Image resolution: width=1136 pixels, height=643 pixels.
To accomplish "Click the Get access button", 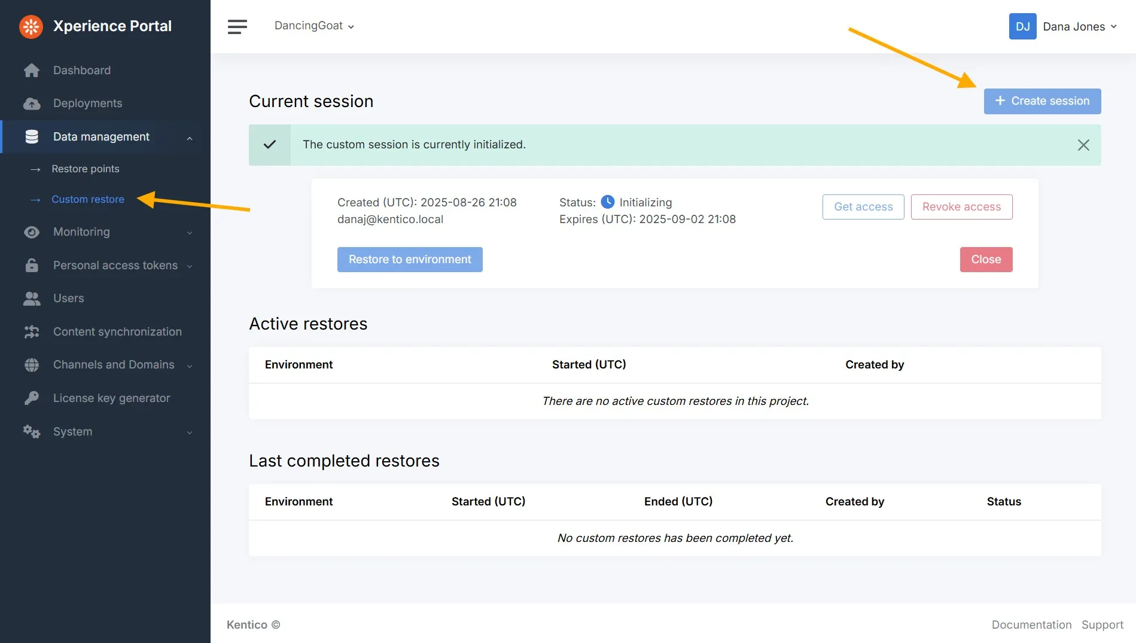I will 863,207.
